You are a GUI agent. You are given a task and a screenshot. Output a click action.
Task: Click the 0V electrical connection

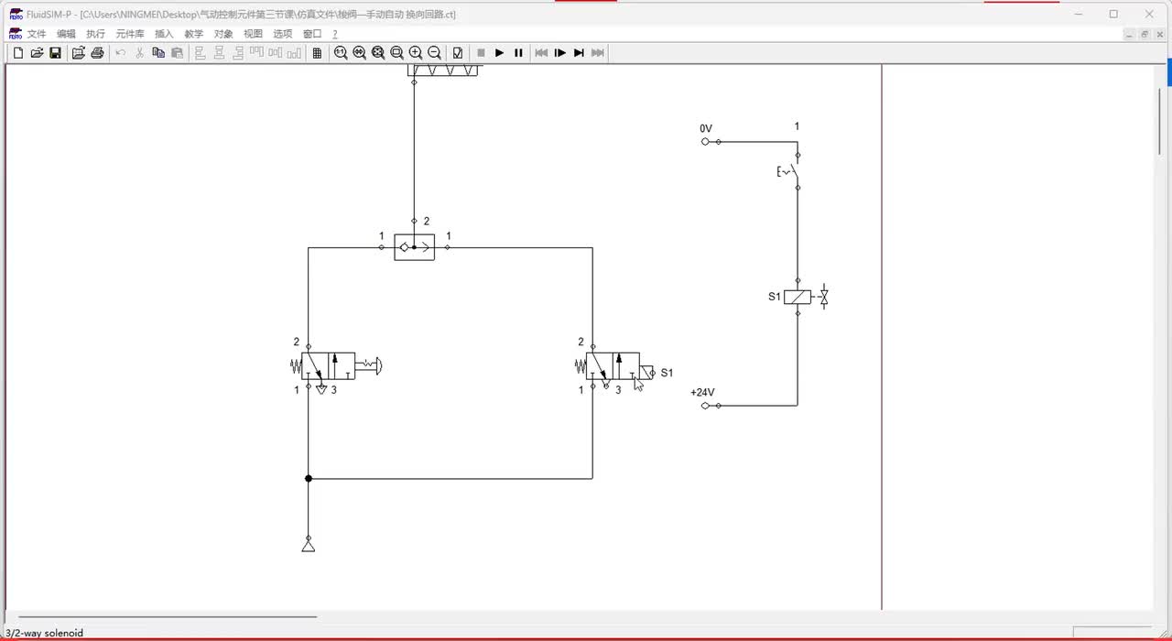tap(705, 142)
